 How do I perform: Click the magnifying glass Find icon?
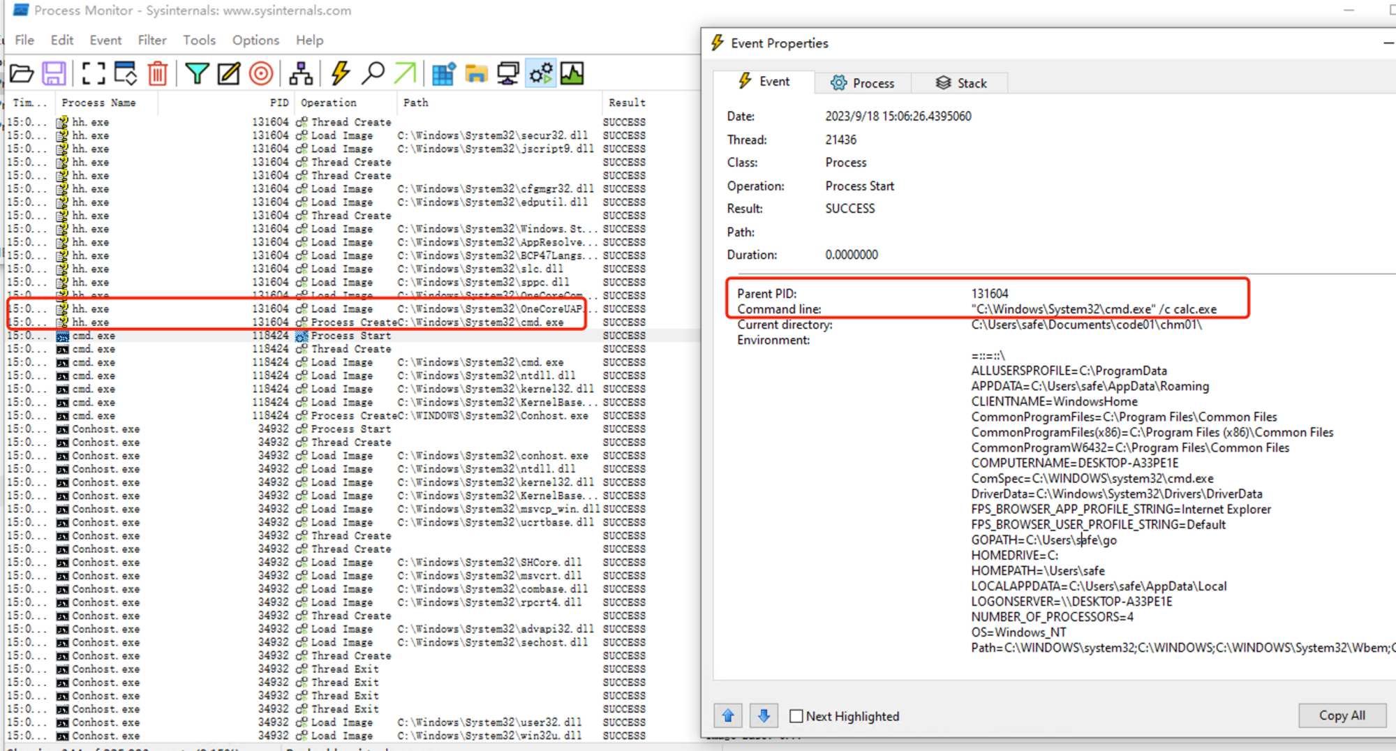click(x=373, y=73)
